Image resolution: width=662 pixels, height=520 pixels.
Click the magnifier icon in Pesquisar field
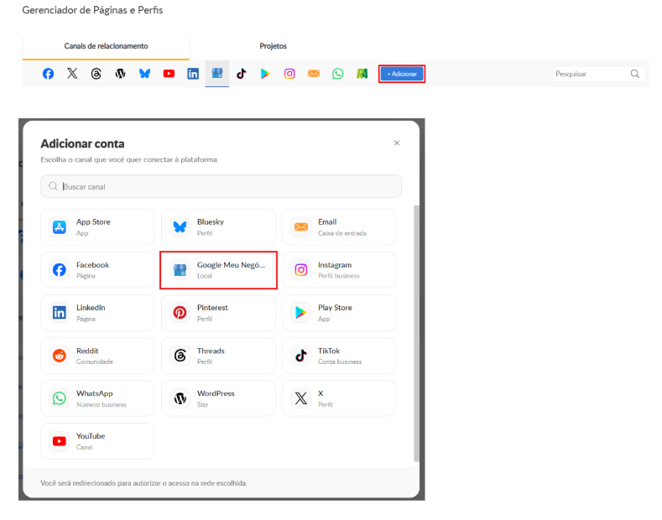tap(634, 74)
